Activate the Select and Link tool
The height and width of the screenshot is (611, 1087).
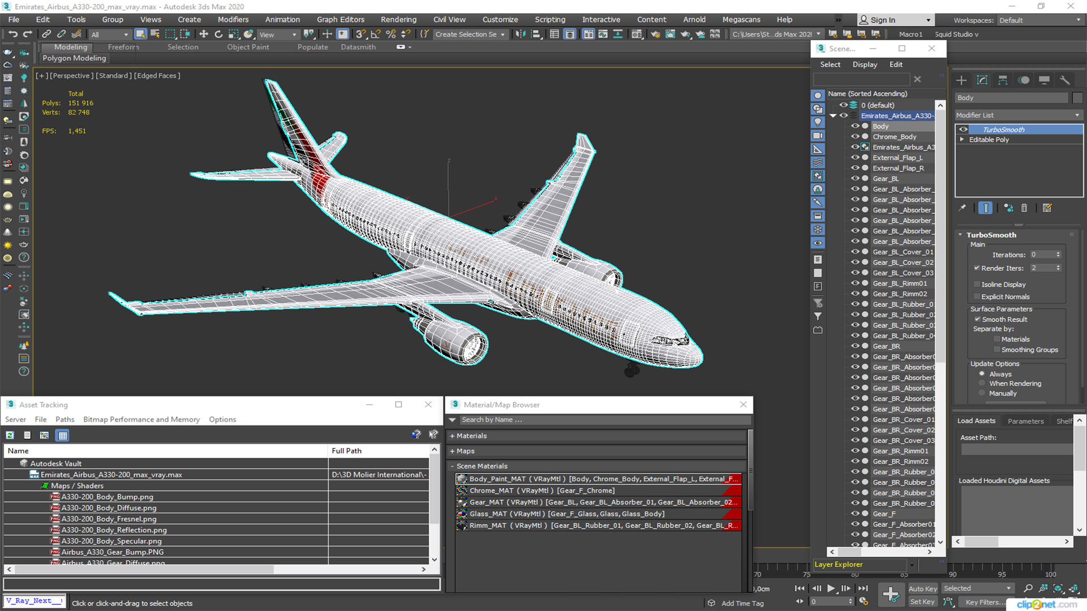[x=47, y=34]
